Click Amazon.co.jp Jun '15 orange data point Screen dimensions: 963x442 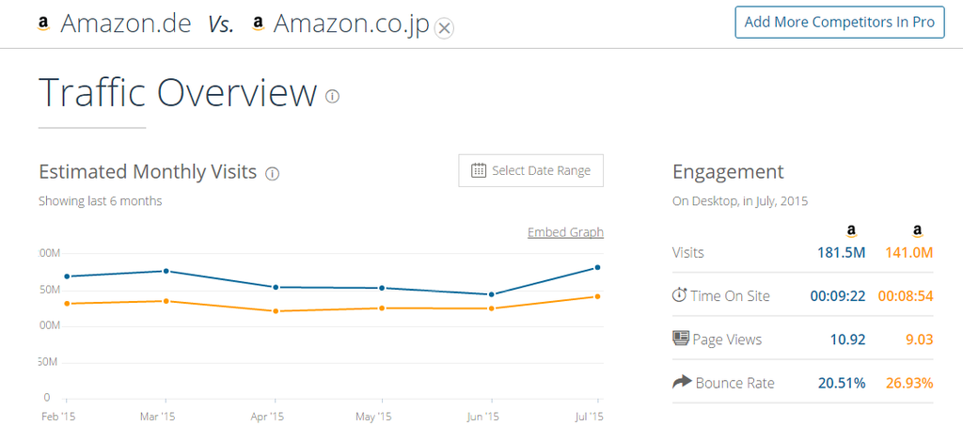coord(491,308)
